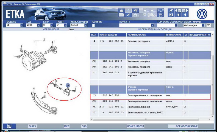
Task: Select part number 1KD 949 101 B
Action: point(112,61)
